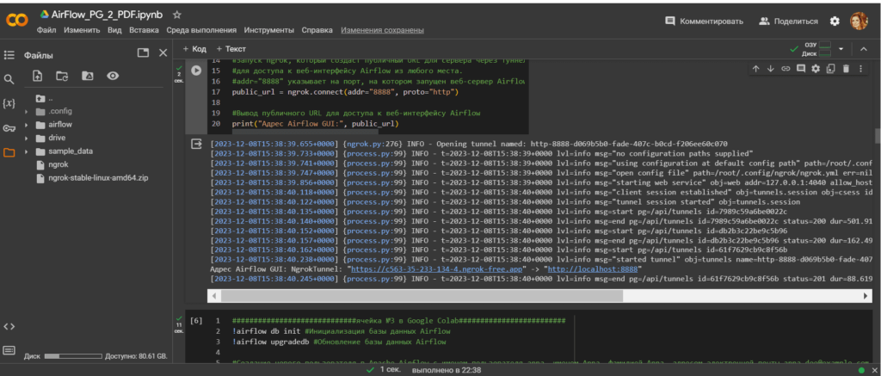Expand the drive folder
Image resolution: width=881 pixels, height=376 pixels.
tap(27, 139)
